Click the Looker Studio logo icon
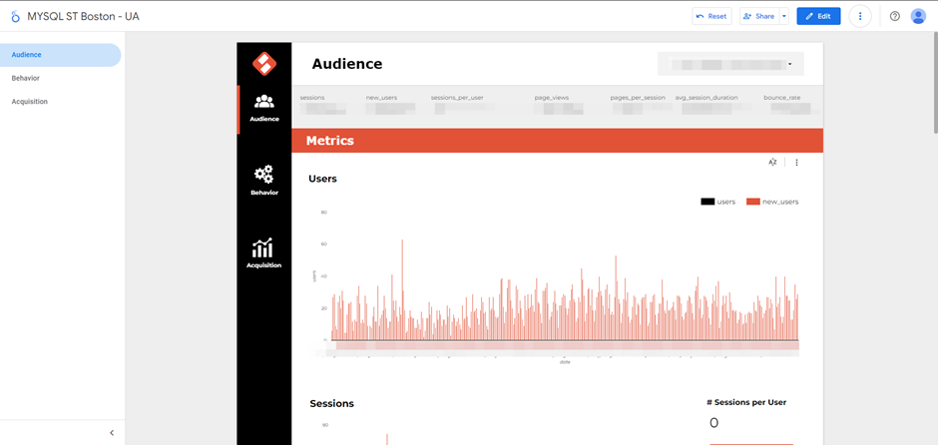938x445 pixels. 15,17
